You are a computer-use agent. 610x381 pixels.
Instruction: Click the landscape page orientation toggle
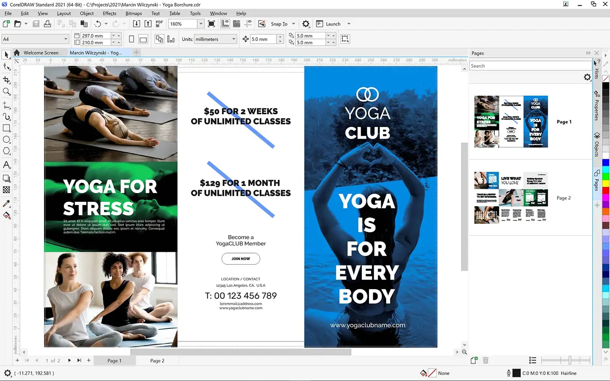tap(143, 39)
